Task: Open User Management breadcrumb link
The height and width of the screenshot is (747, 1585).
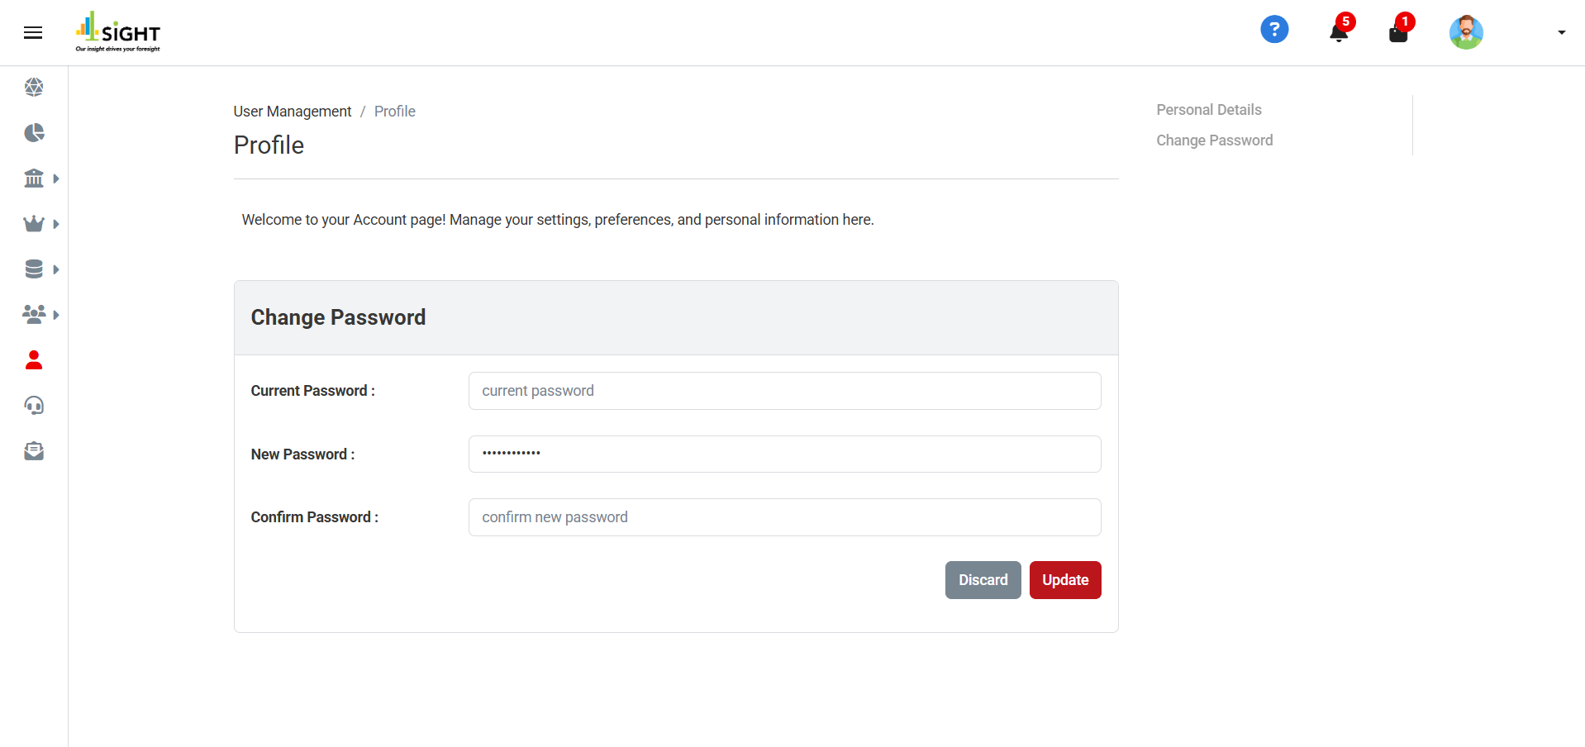Action: [293, 112]
